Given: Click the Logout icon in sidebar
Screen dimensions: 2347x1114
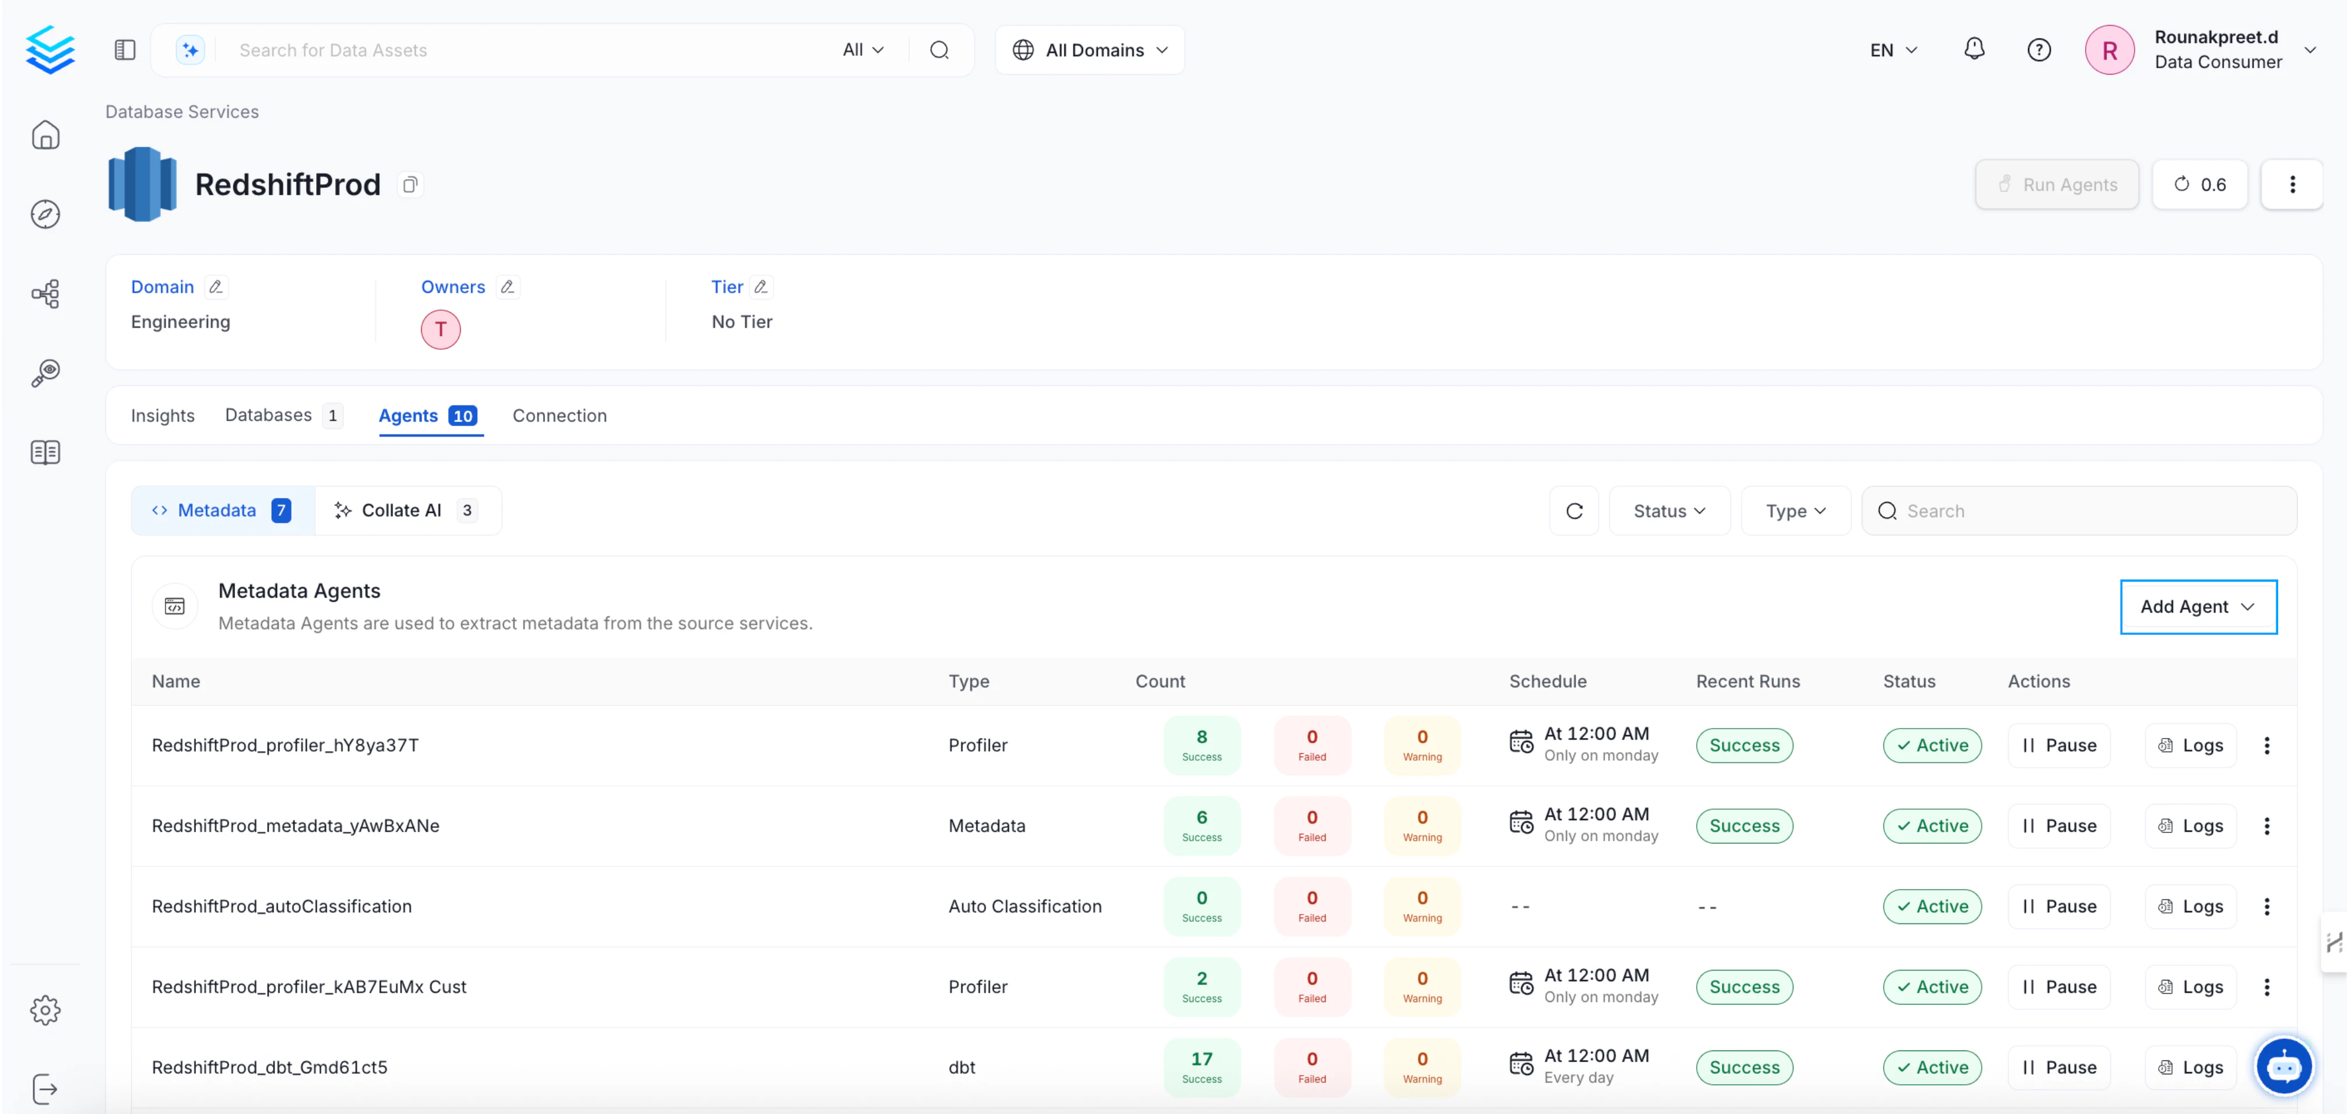Looking at the screenshot, I should [45, 1088].
